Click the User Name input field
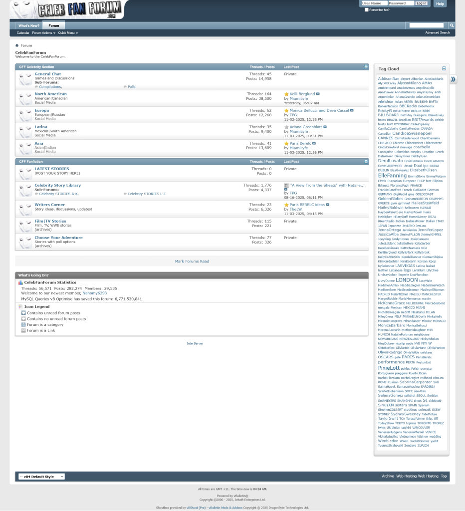Image resolution: width=465 pixels, height=511 pixels. [374, 3]
